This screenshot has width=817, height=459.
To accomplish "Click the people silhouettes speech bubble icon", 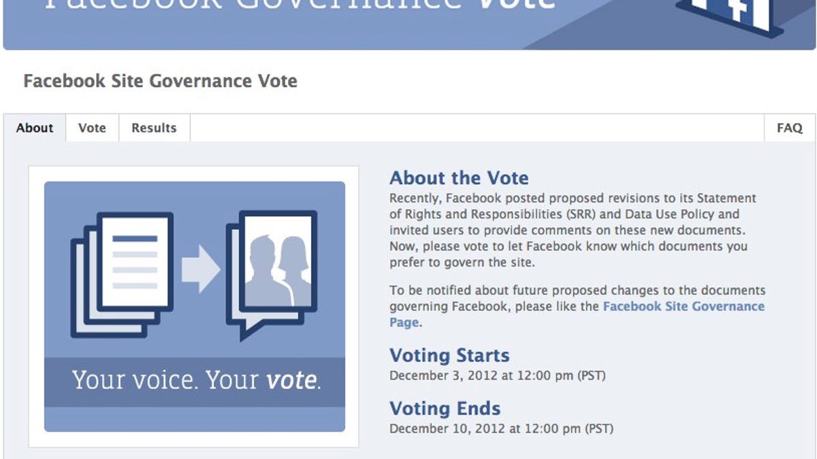I will [273, 272].
